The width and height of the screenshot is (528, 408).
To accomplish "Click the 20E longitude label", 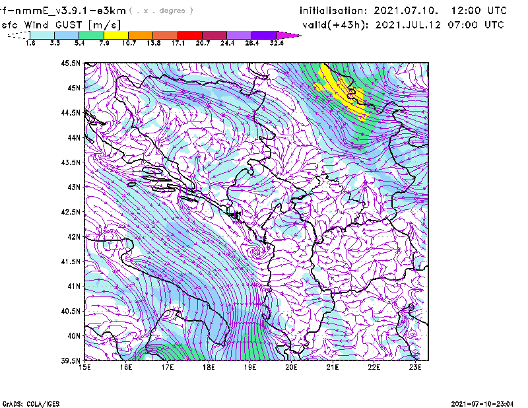I will (x=291, y=367).
